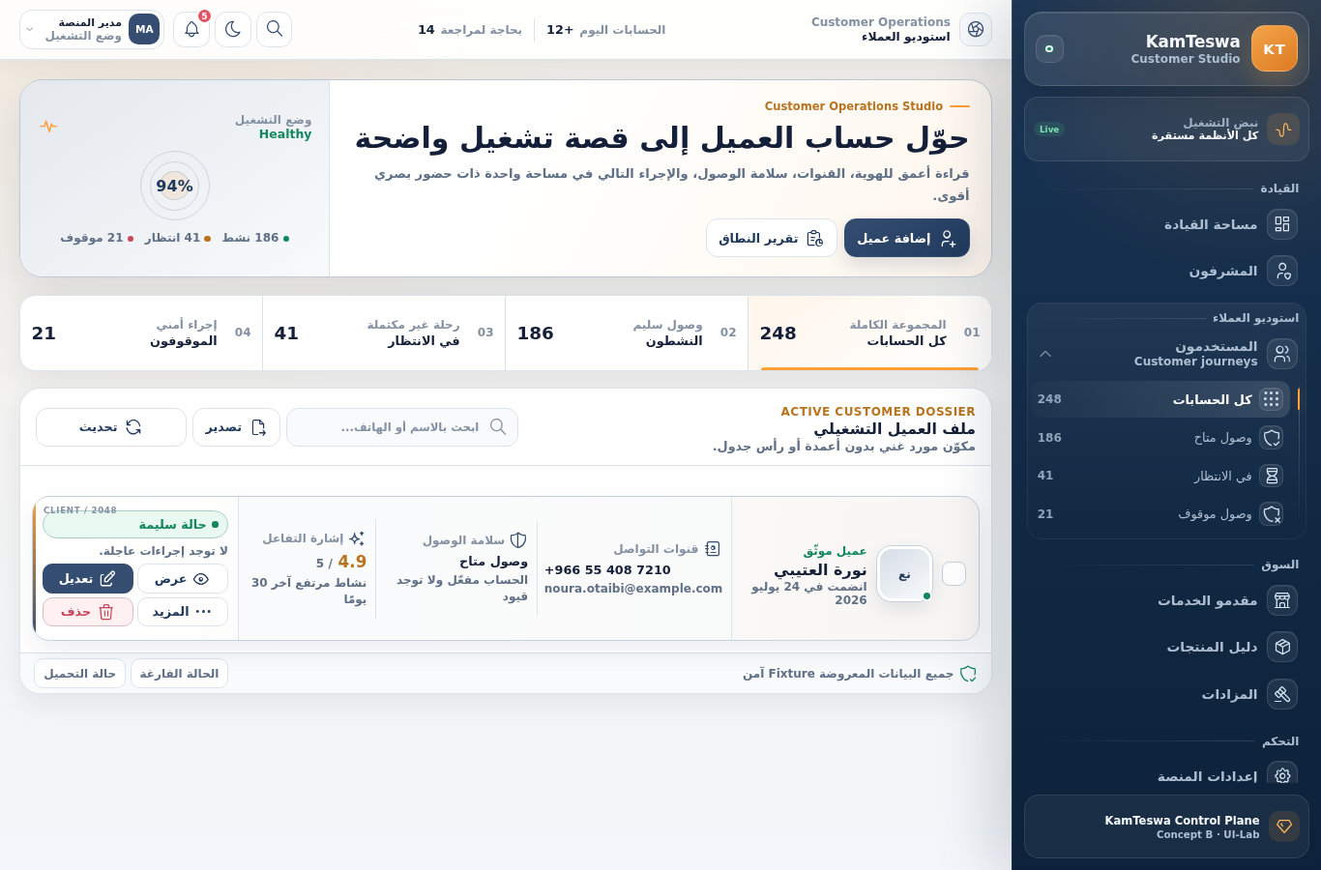
Task: Click the إشارة التفاعل sparkle icon
Action: click(357, 538)
